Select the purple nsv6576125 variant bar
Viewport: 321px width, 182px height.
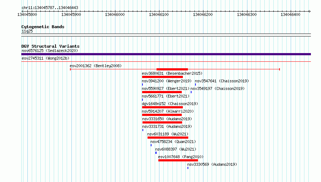pyautogui.click(x=166, y=54)
